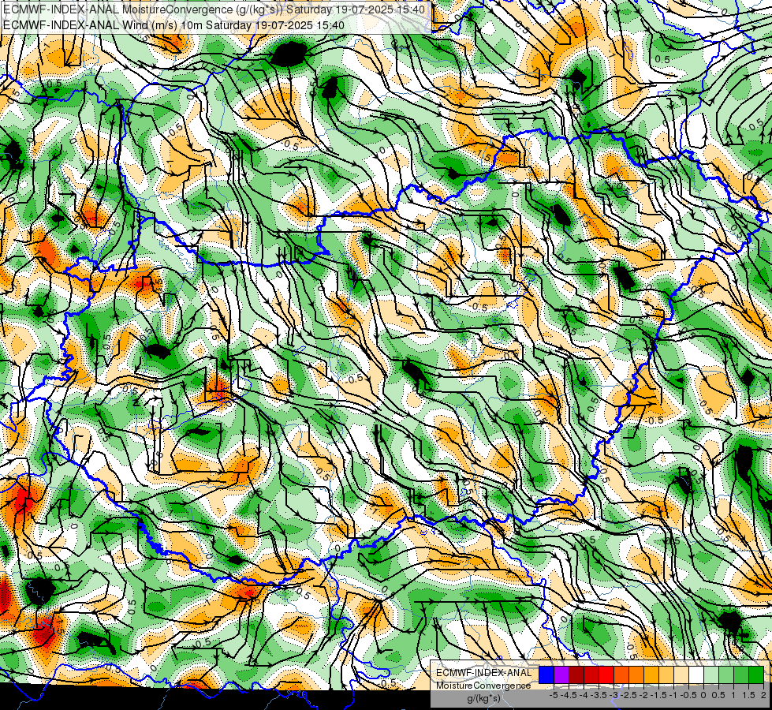772x710 pixels.
Task: Click the '2' legend tick label
Action: click(x=763, y=695)
